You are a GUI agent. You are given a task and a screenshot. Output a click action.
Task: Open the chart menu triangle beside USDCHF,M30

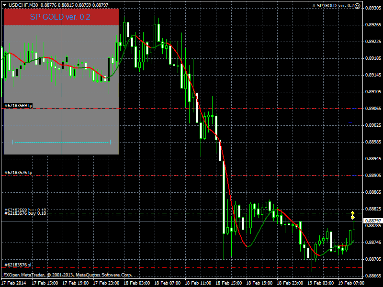(x=5, y=5)
